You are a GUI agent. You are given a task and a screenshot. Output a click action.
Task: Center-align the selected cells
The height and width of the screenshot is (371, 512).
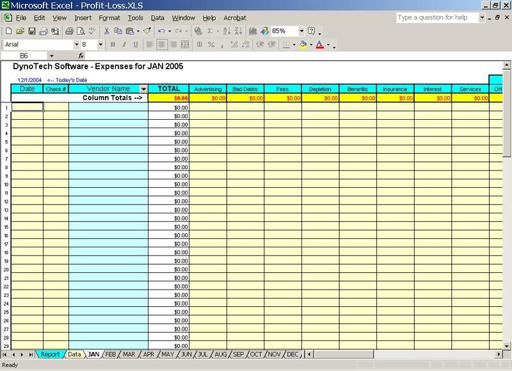(161, 45)
